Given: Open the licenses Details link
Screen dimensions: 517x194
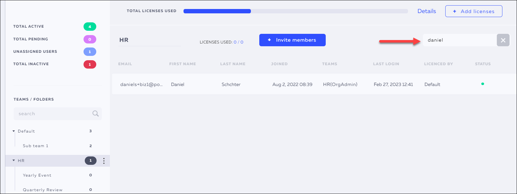Looking at the screenshot, I should tap(427, 11).
